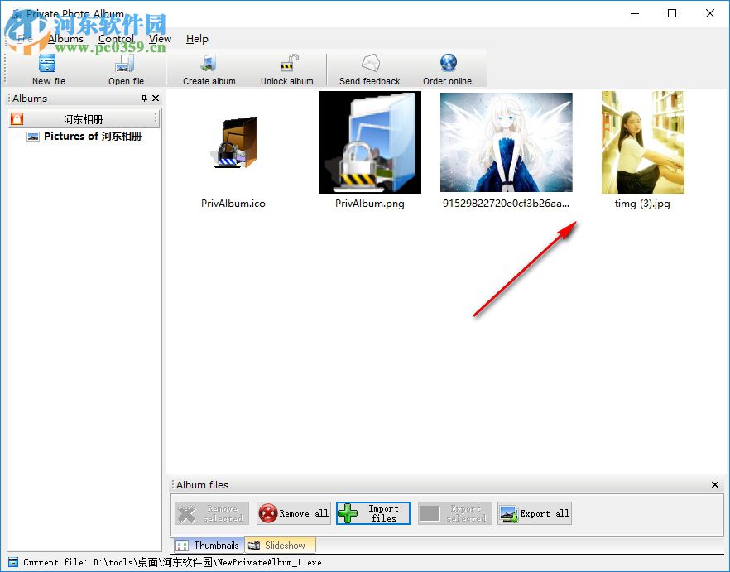Click the red album icon beside 河东相册
The height and width of the screenshot is (572, 730).
coord(17,118)
